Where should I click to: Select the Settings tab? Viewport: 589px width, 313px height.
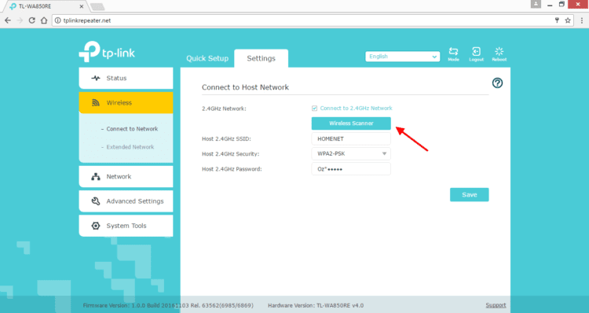(261, 58)
